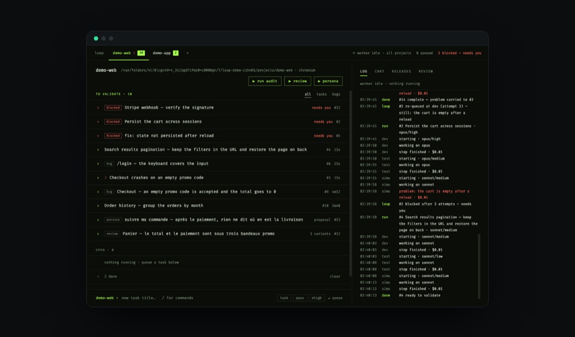575x337 pixels.
Task: Select the LOG panel tab
Action: (x=363, y=71)
